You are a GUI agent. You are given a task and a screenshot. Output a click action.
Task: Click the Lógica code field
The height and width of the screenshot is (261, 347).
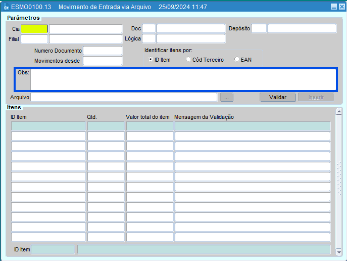[x=148, y=39]
